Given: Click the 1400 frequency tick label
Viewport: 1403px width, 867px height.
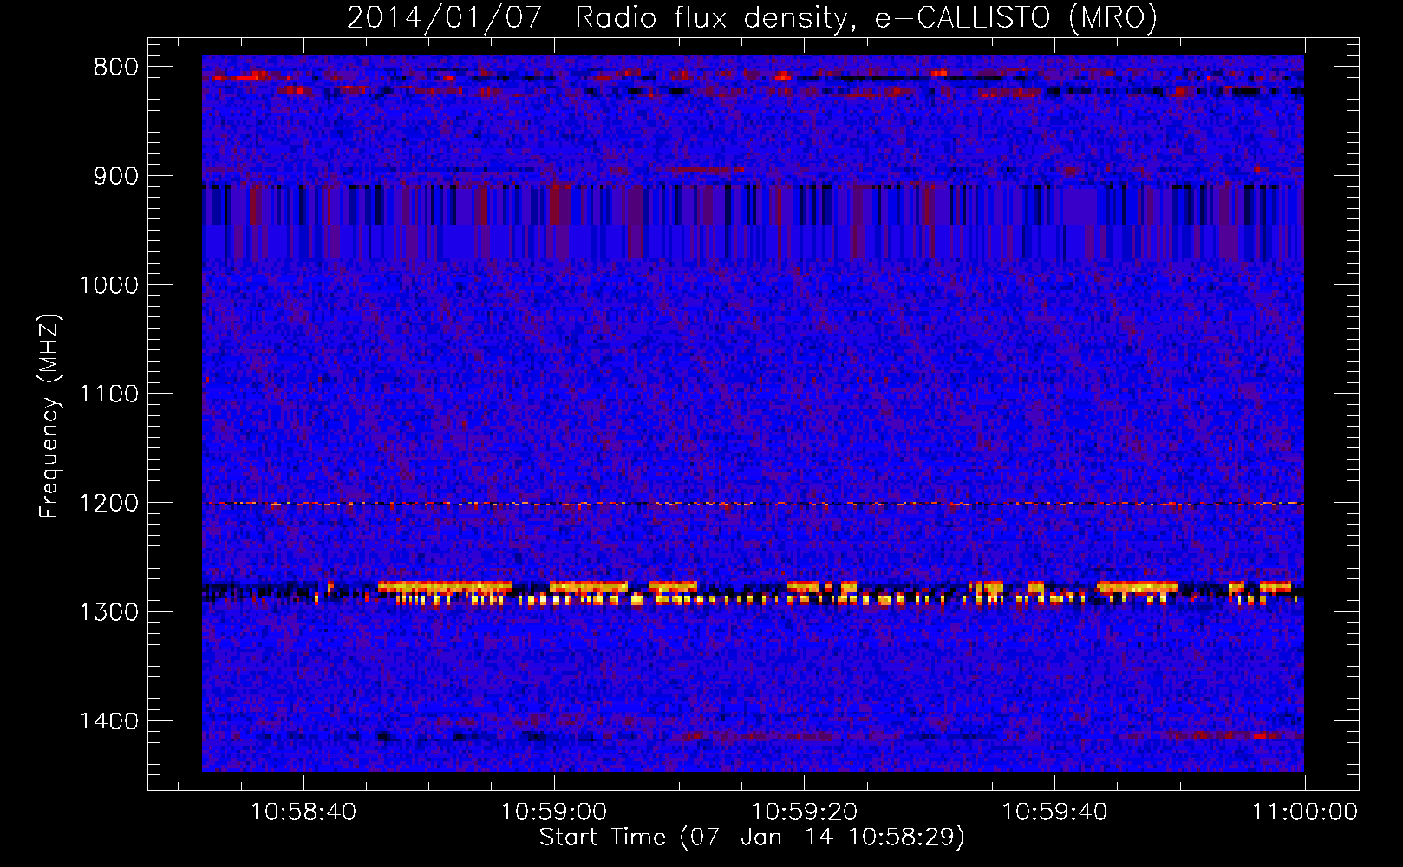Looking at the screenshot, I should click(x=108, y=722).
